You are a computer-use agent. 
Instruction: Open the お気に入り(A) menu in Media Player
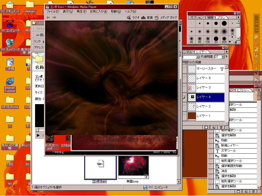click(x=99, y=11)
